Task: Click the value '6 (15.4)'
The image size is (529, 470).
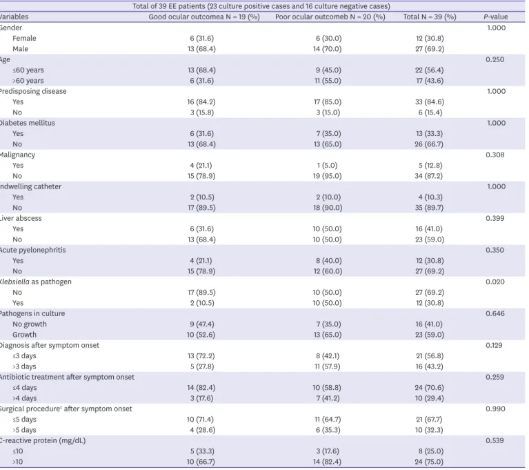Action: (x=430, y=112)
